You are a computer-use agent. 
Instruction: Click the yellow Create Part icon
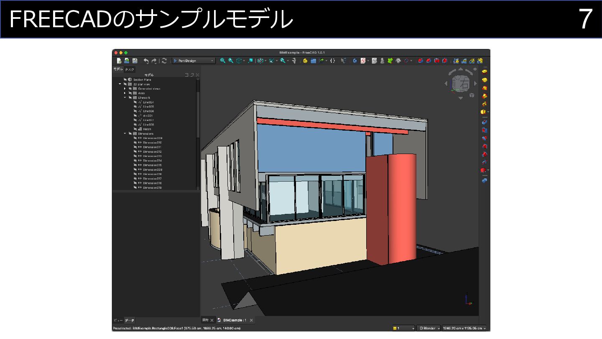[305, 61]
